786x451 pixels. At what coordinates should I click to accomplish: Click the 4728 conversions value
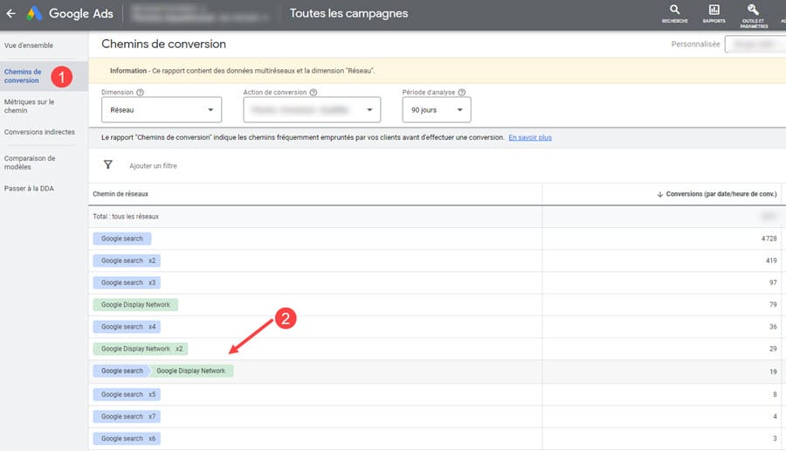[x=769, y=239]
